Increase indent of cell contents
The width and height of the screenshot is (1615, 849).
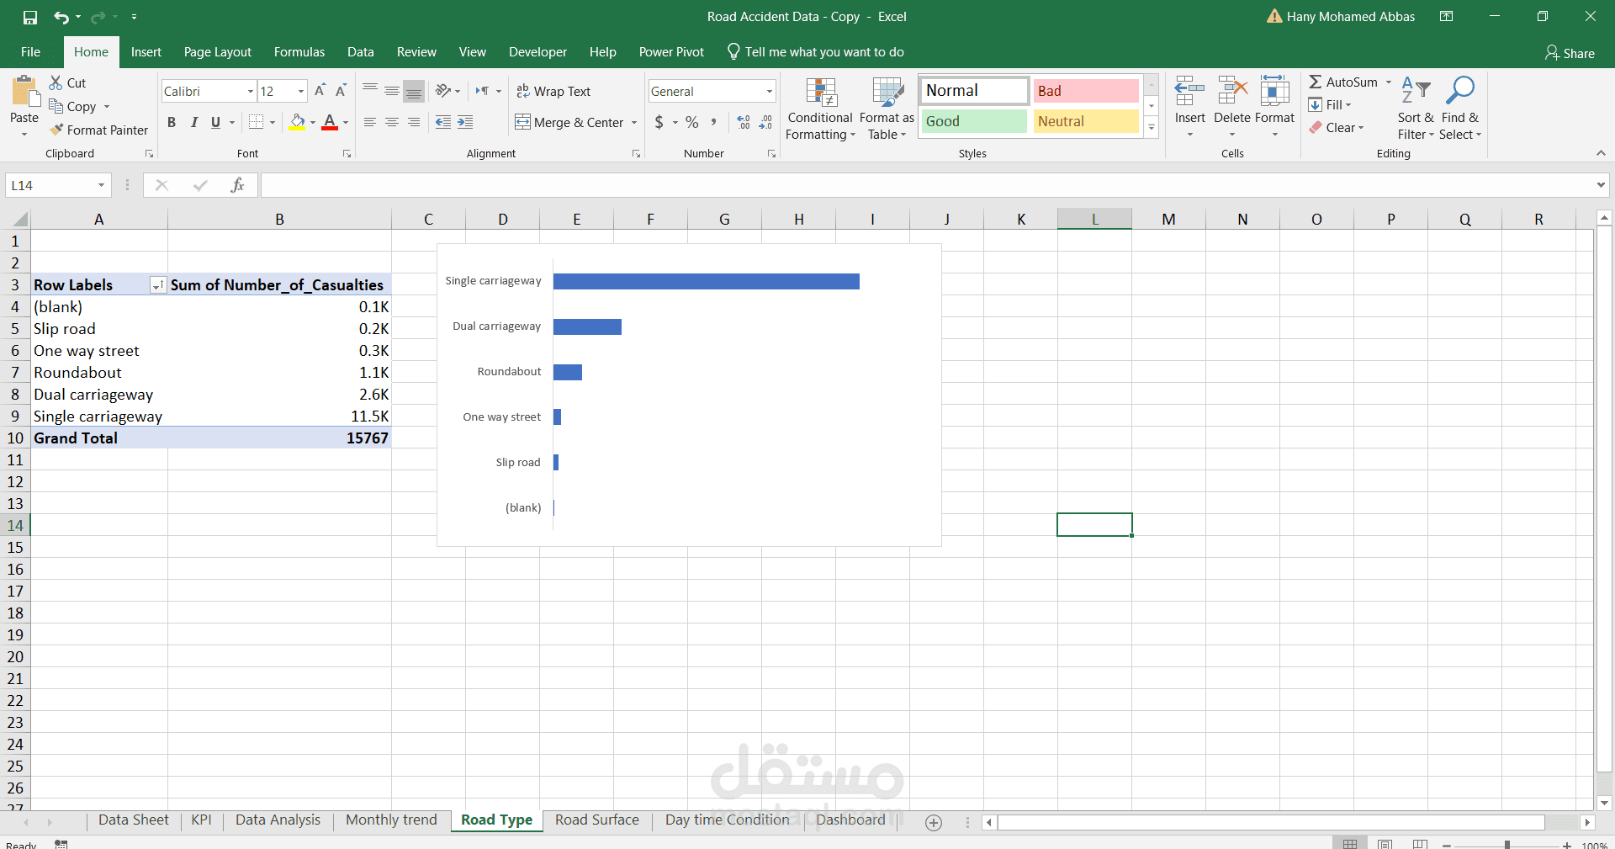(x=465, y=122)
